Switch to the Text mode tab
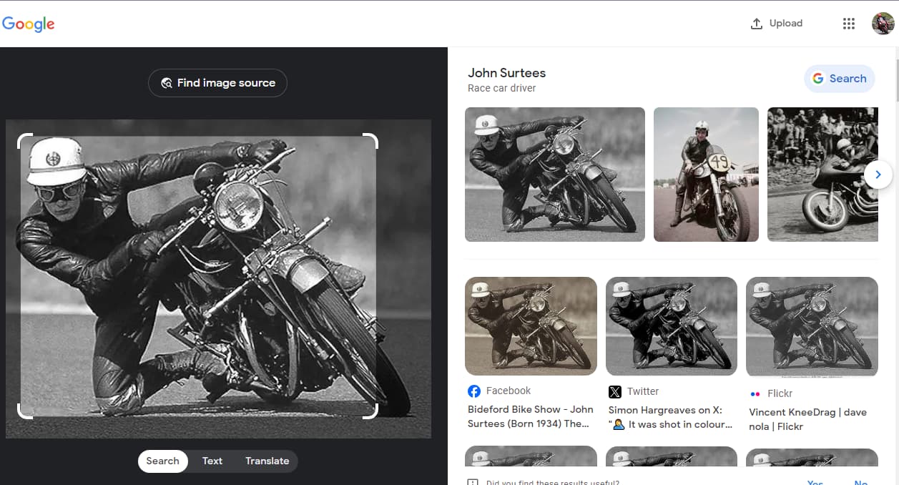 pyautogui.click(x=212, y=461)
